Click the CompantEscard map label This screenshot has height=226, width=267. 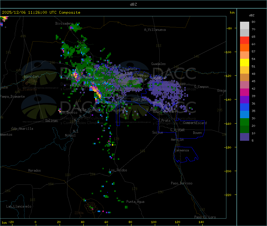[195, 123]
